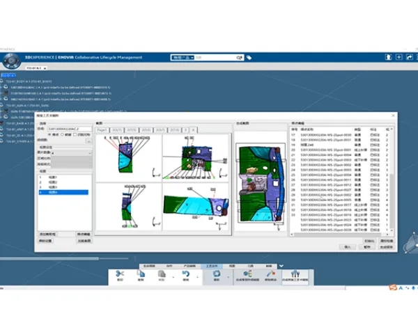418x334 pixels.
Task: Click the tag icon beside the search box
Action: pyautogui.click(x=249, y=58)
